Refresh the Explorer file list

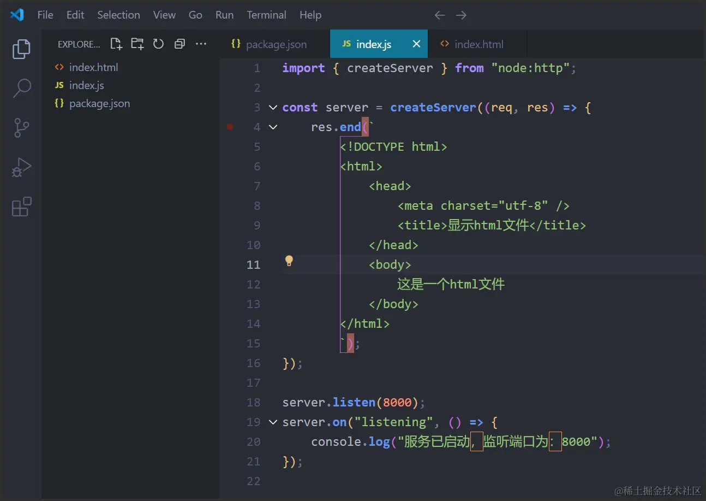(x=158, y=44)
